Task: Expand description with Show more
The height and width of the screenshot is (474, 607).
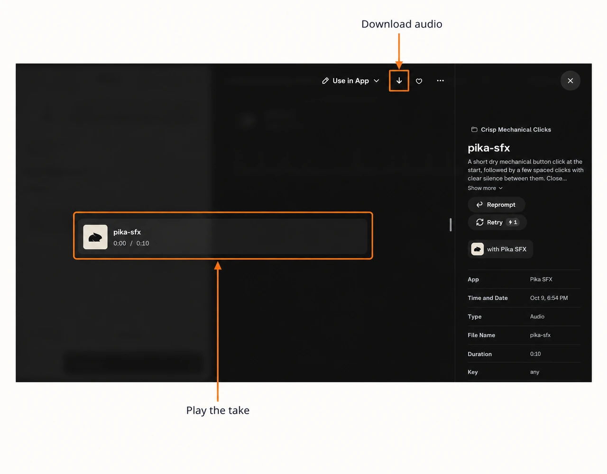Action: [485, 188]
